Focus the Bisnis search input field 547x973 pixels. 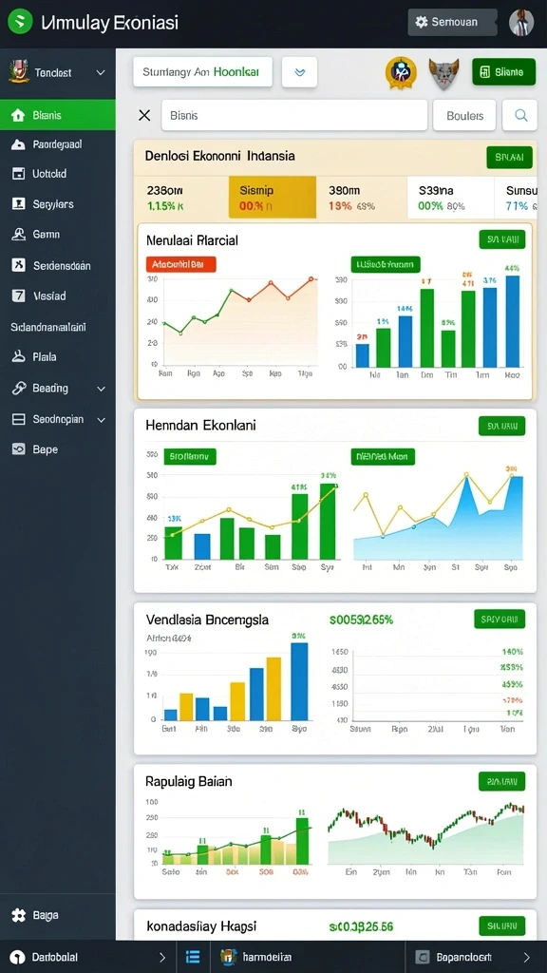coord(294,115)
